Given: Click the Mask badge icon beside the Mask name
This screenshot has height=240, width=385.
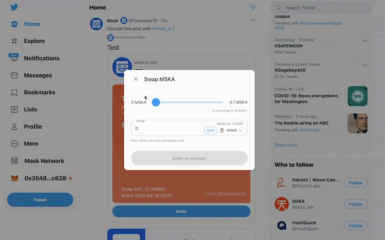Looking at the screenshot, I should pos(123,20).
